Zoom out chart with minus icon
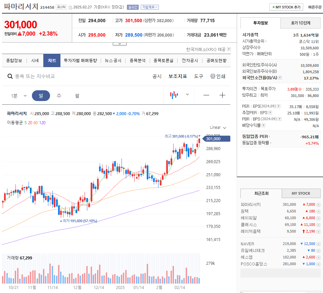 coord(206,95)
